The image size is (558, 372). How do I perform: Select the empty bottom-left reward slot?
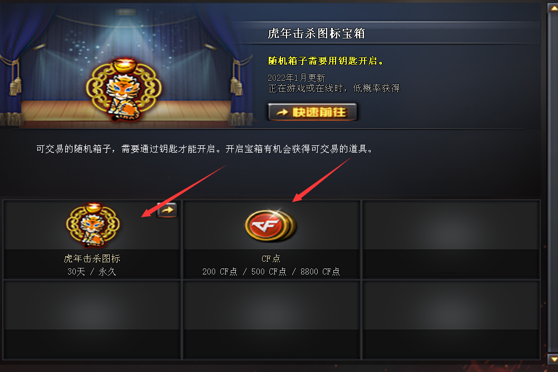point(92,320)
